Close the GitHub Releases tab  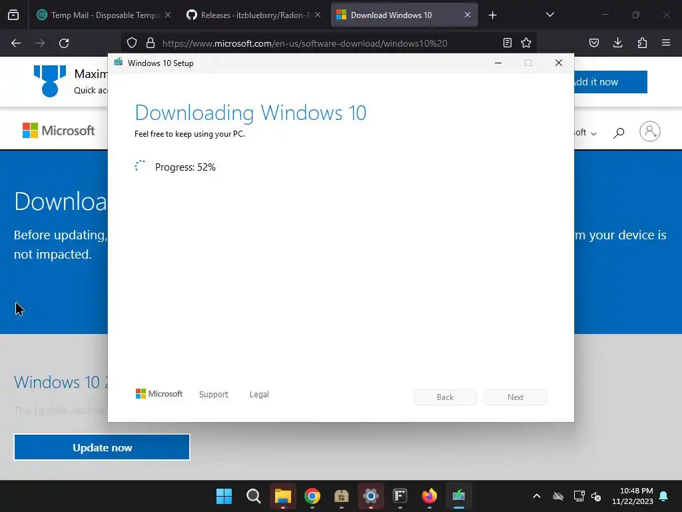click(x=318, y=15)
